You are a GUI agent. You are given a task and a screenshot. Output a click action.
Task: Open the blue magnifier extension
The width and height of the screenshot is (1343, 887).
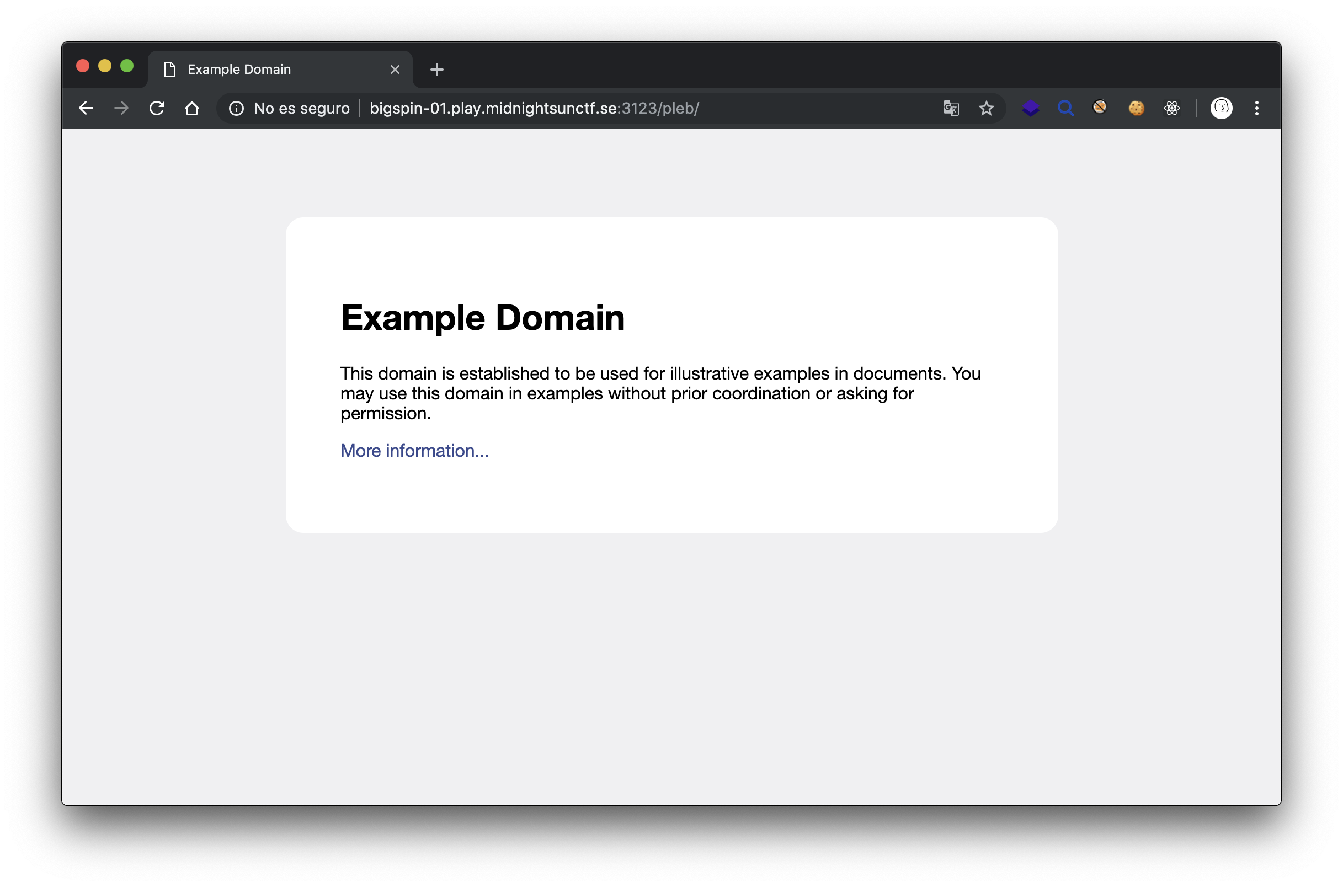pos(1065,108)
